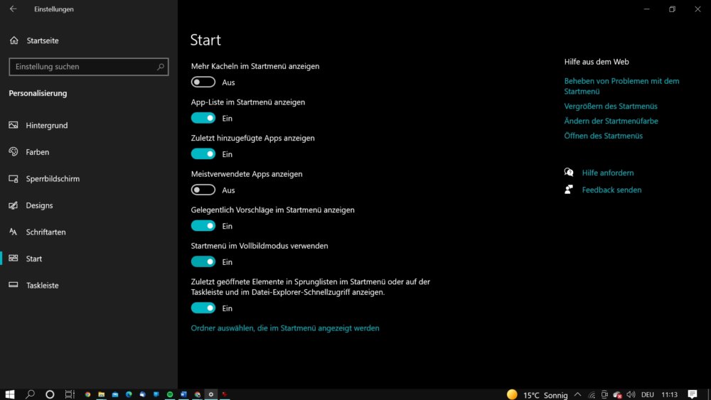Viewport: 711px width, 400px height.
Task: Go back with the arrow beside Einstellungen
Action: point(13,9)
